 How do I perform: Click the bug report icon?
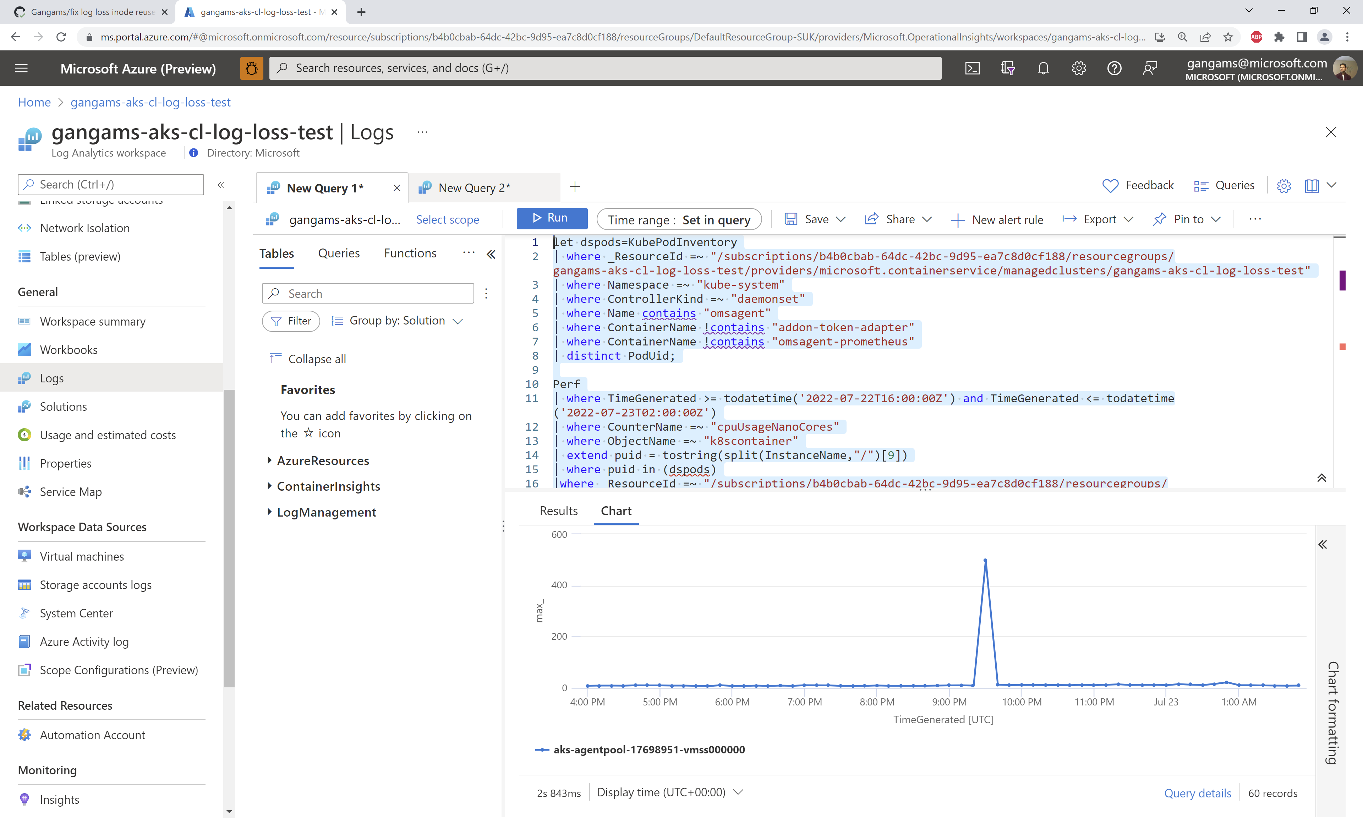[x=252, y=69]
